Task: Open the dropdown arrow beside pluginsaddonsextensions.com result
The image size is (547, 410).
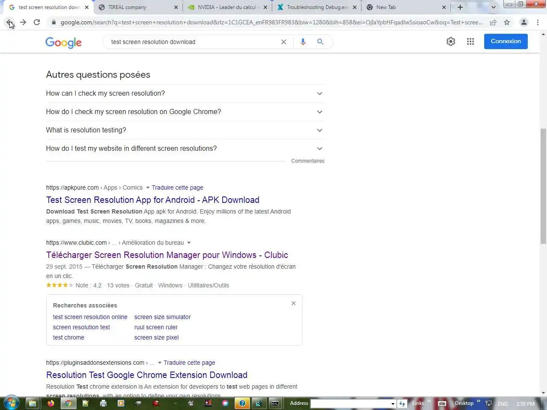Action: tap(159, 363)
